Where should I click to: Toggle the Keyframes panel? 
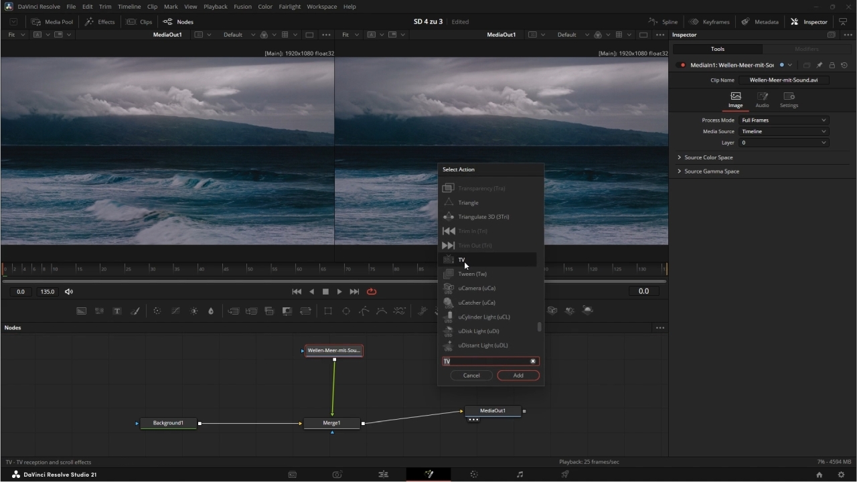(710, 21)
